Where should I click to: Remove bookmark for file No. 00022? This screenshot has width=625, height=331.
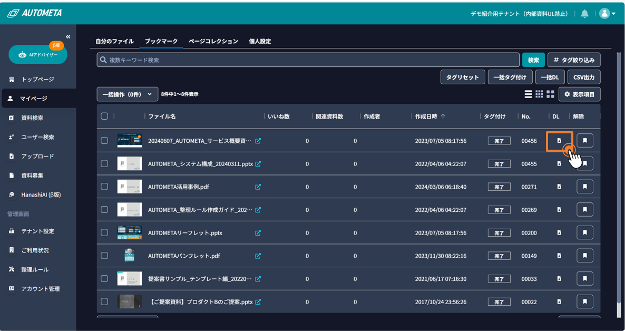click(x=585, y=301)
